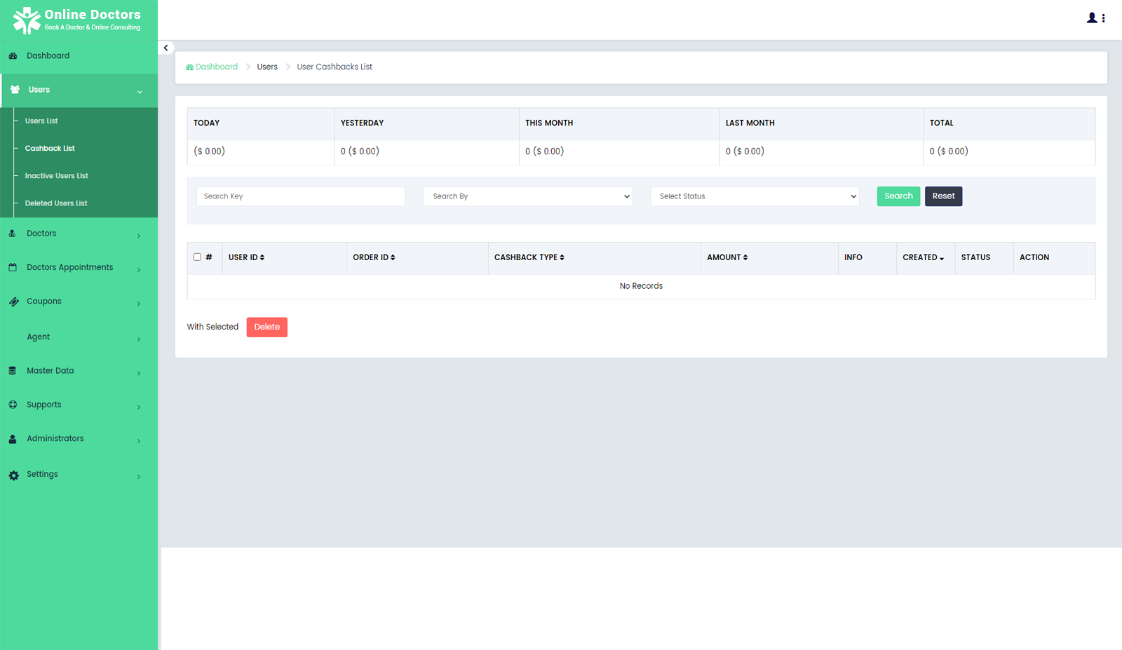Image resolution: width=1122 pixels, height=650 pixels.
Task: Expand the Settings menu chevron
Action: click(139, 477)
